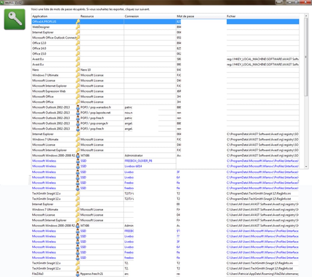Click the scrollbar up arrow of the list

click(x=306, y=16)
